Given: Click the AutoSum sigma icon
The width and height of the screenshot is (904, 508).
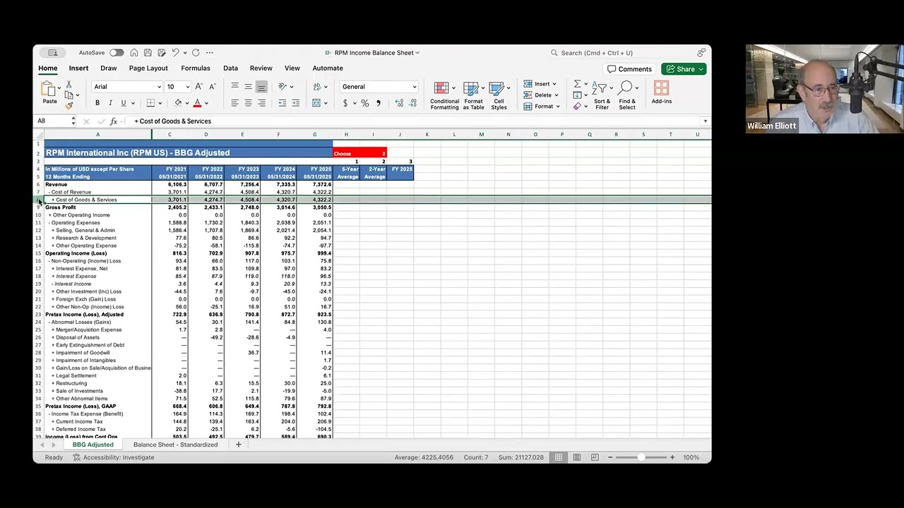Looking at the screenshot, I should pyautogui.click(x=577, y=84).
